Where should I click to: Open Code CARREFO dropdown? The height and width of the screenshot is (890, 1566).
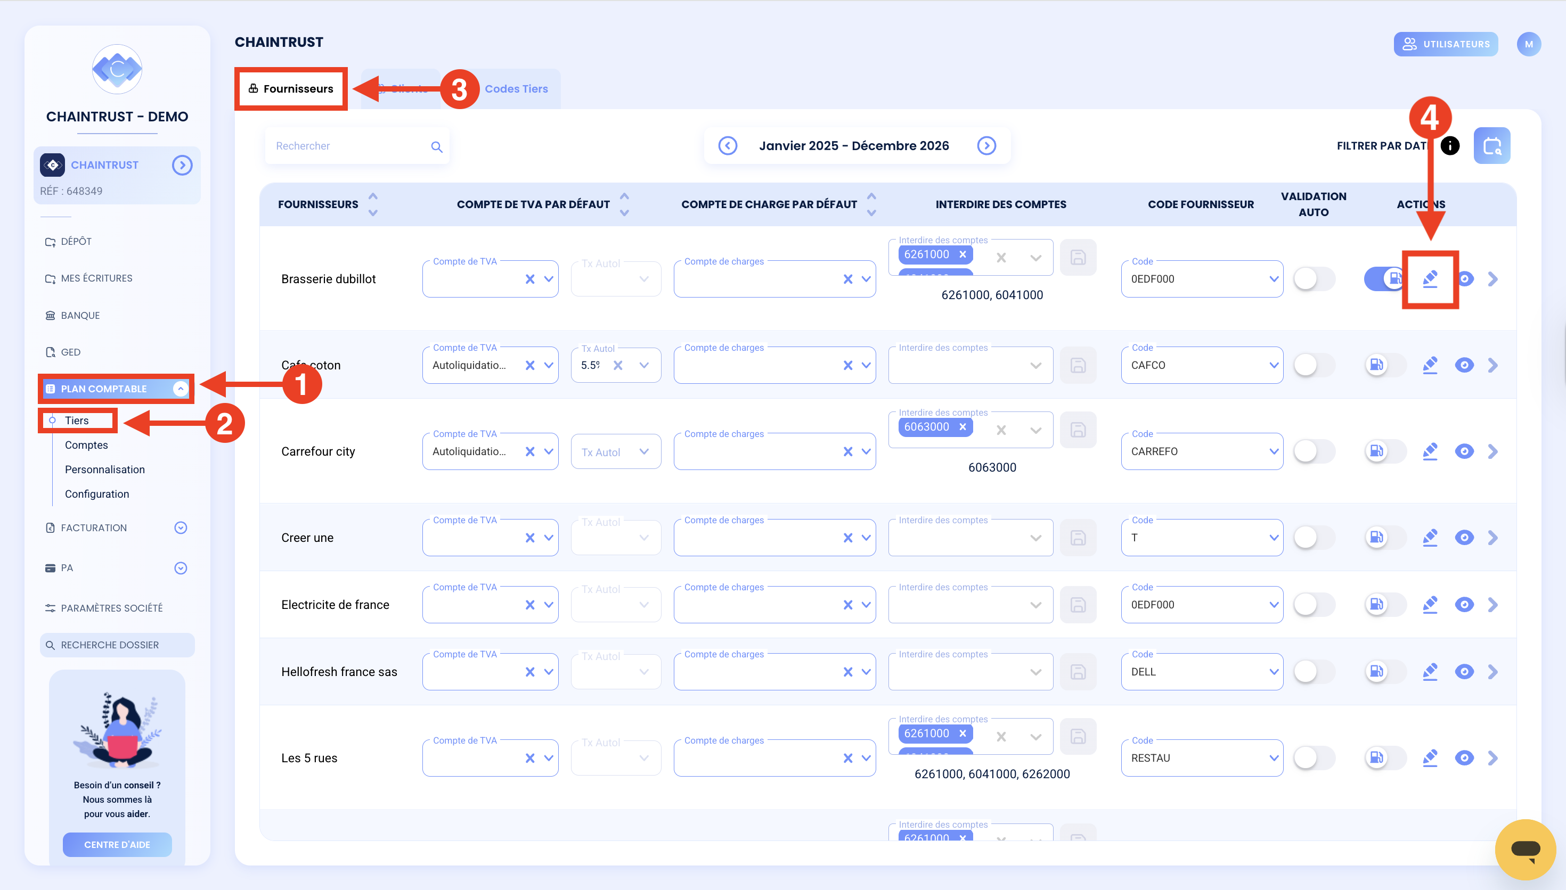tap(1273, 451)
